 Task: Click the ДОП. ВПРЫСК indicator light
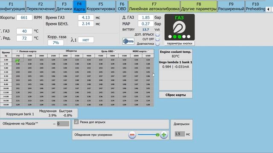[157, 34]
